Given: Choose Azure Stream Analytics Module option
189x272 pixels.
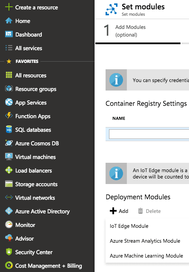Looking at the screenshot, I should tap(145, 241).
